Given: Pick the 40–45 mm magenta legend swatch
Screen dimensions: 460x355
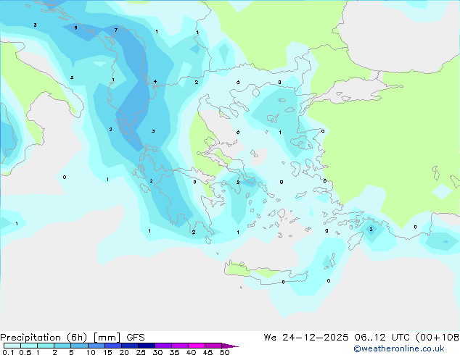Looking at the screenshot, I should 197,346.
